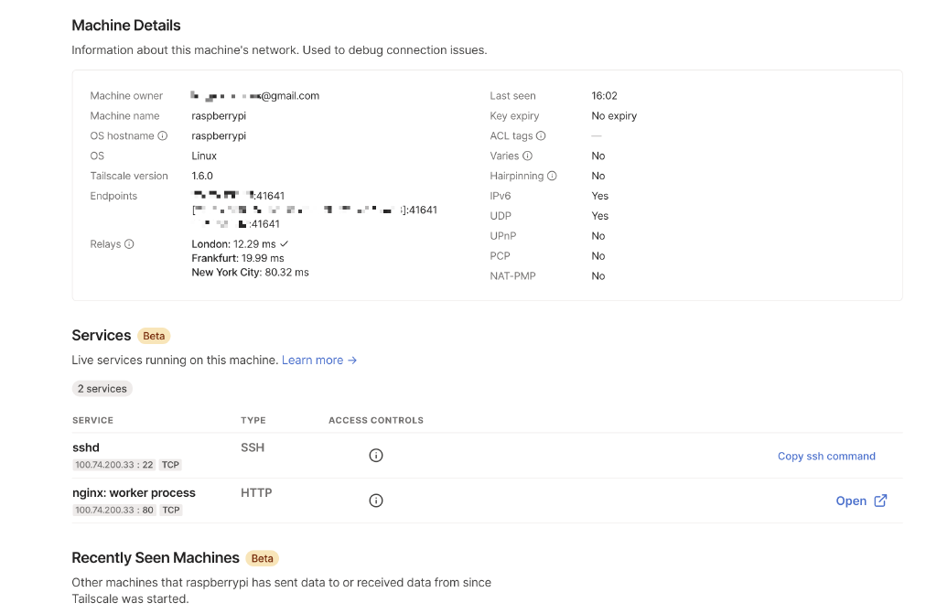Select the machine name raspberrypi
Image resolution: width=937 pixels, height=614 pixels.
(x=217, y=115)
